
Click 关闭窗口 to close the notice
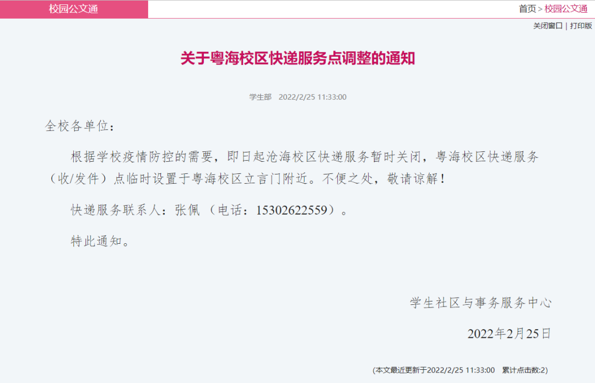tap(548, 26)
